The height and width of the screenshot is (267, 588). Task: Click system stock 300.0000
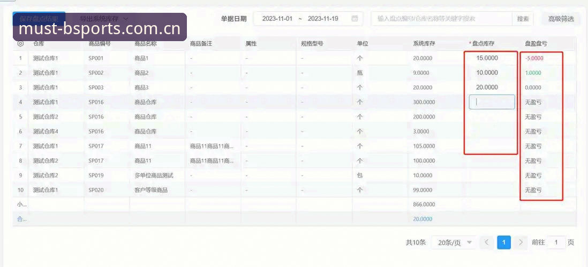click(424, 102)
